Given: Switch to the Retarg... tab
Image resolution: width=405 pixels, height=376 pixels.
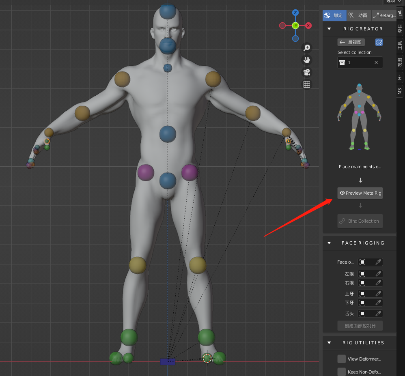Looking at the screenshot, I should (x=384, y=15).
